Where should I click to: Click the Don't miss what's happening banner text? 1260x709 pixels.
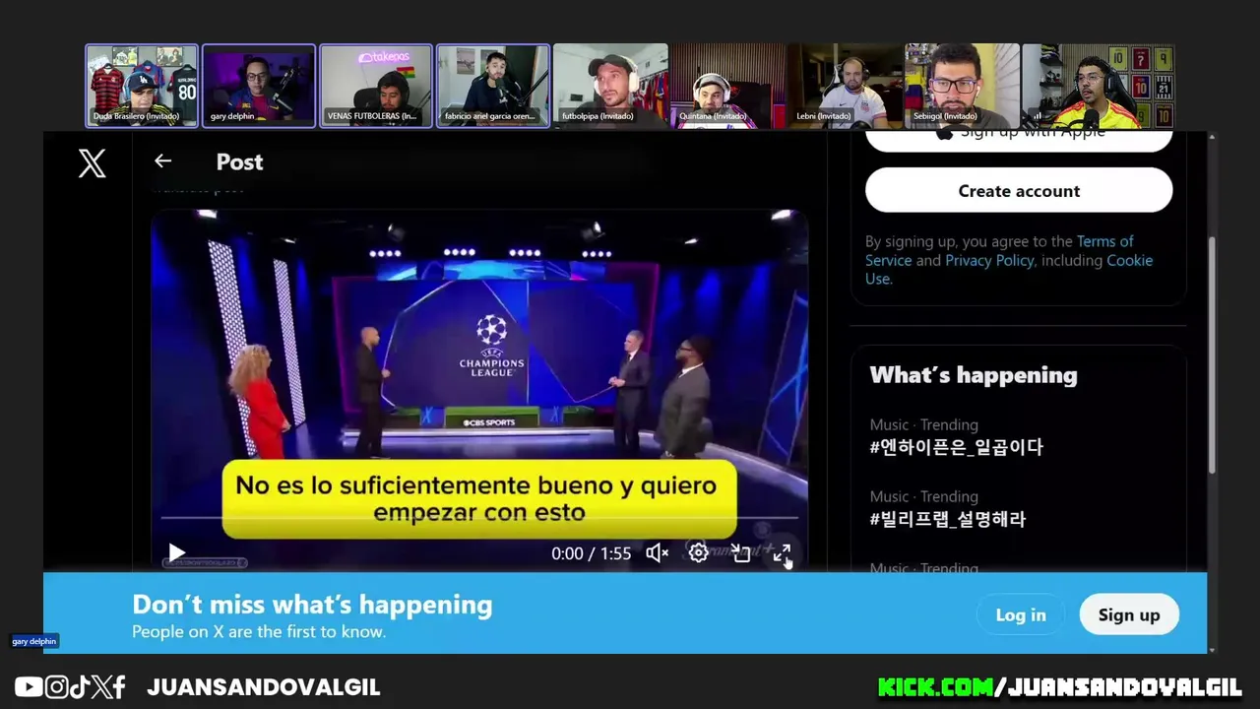[312, 605]
